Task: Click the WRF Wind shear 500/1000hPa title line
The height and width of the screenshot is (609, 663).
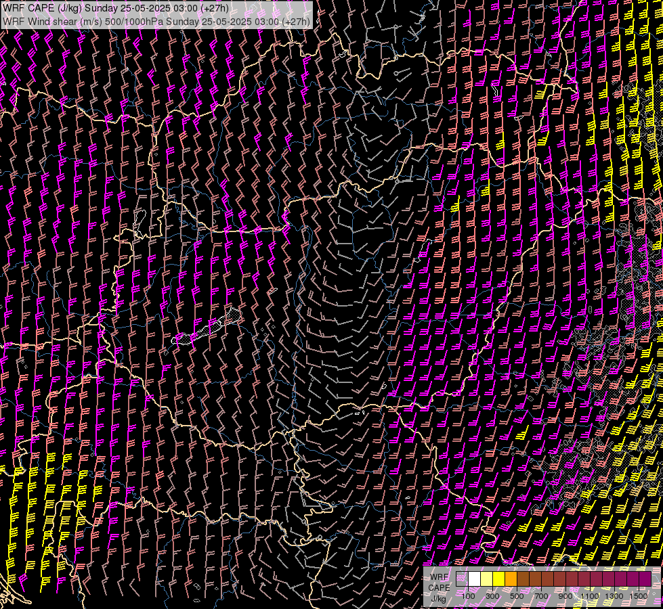Action: click(x=156, y=22)
